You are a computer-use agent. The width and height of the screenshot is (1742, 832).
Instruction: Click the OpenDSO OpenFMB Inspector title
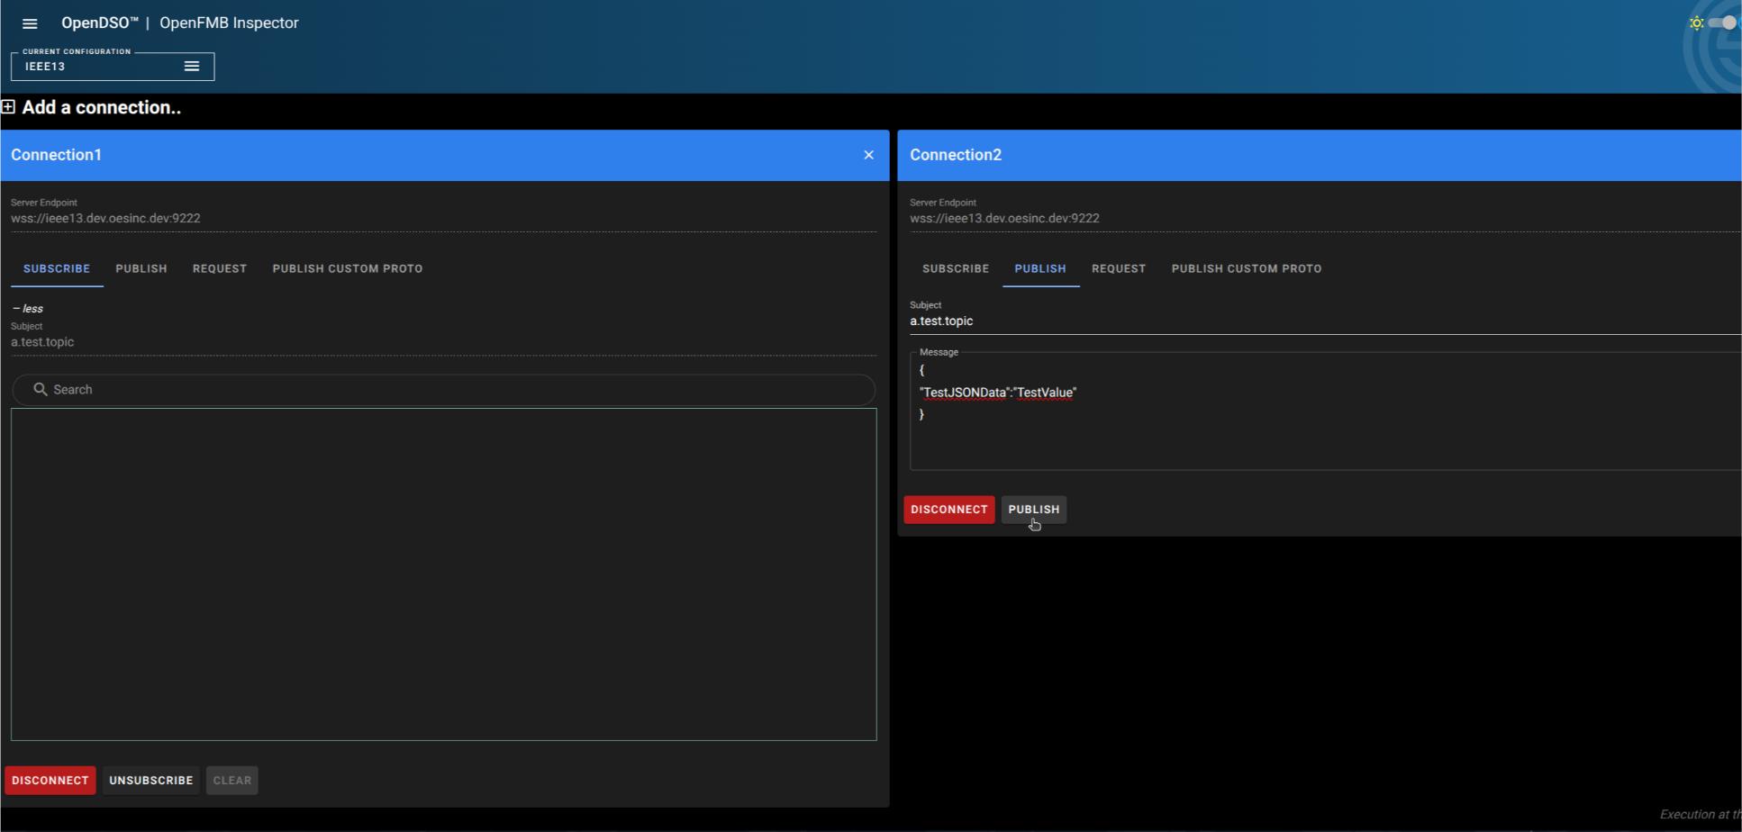(180, 23)
